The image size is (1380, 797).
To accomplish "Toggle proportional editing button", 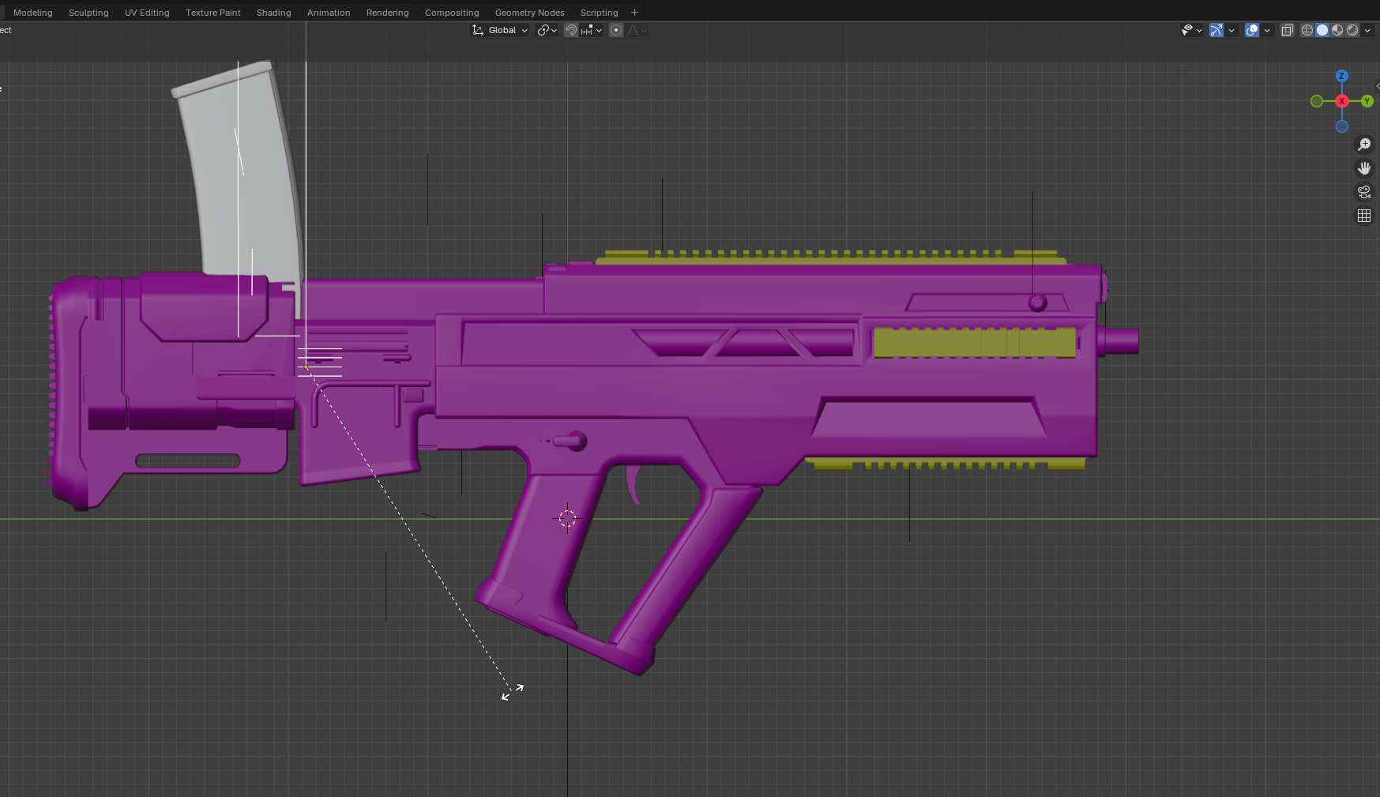I will tap(616, 30).
